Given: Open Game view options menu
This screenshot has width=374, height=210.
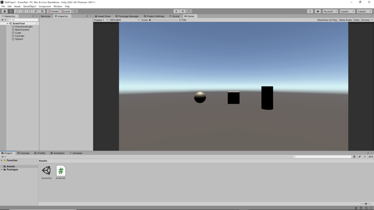Looking at the screenshot, I should point(371,16).
